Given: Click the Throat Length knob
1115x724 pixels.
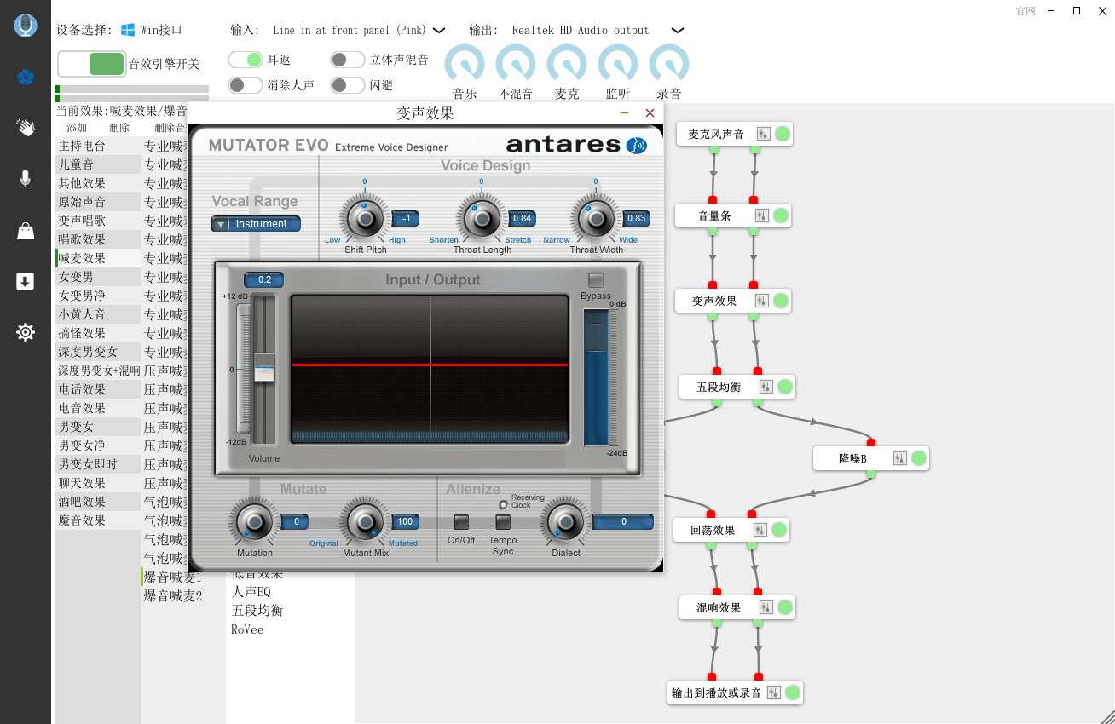Looking at the screenshot, I should (x=482, y=220).
